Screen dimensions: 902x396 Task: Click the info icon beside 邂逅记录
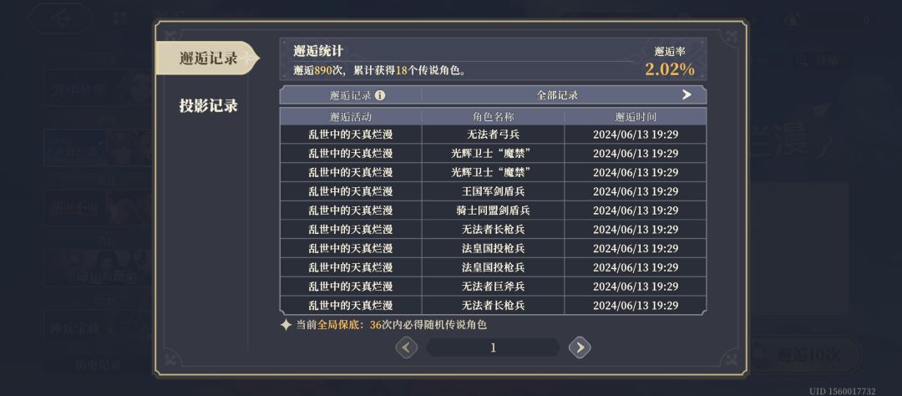tap(380, 95)
